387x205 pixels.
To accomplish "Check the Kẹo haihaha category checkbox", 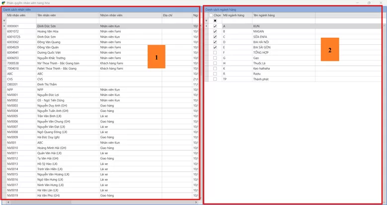I will click(215, 68).
